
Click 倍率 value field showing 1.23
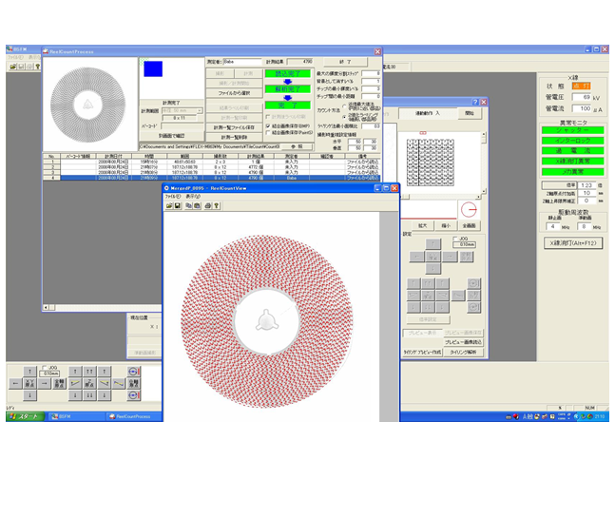586,185
